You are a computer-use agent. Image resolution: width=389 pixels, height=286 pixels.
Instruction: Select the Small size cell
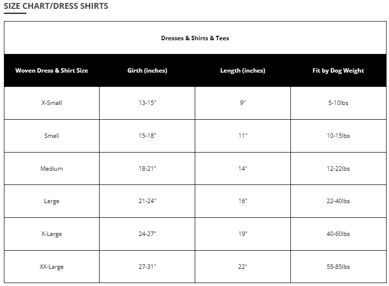52,136
